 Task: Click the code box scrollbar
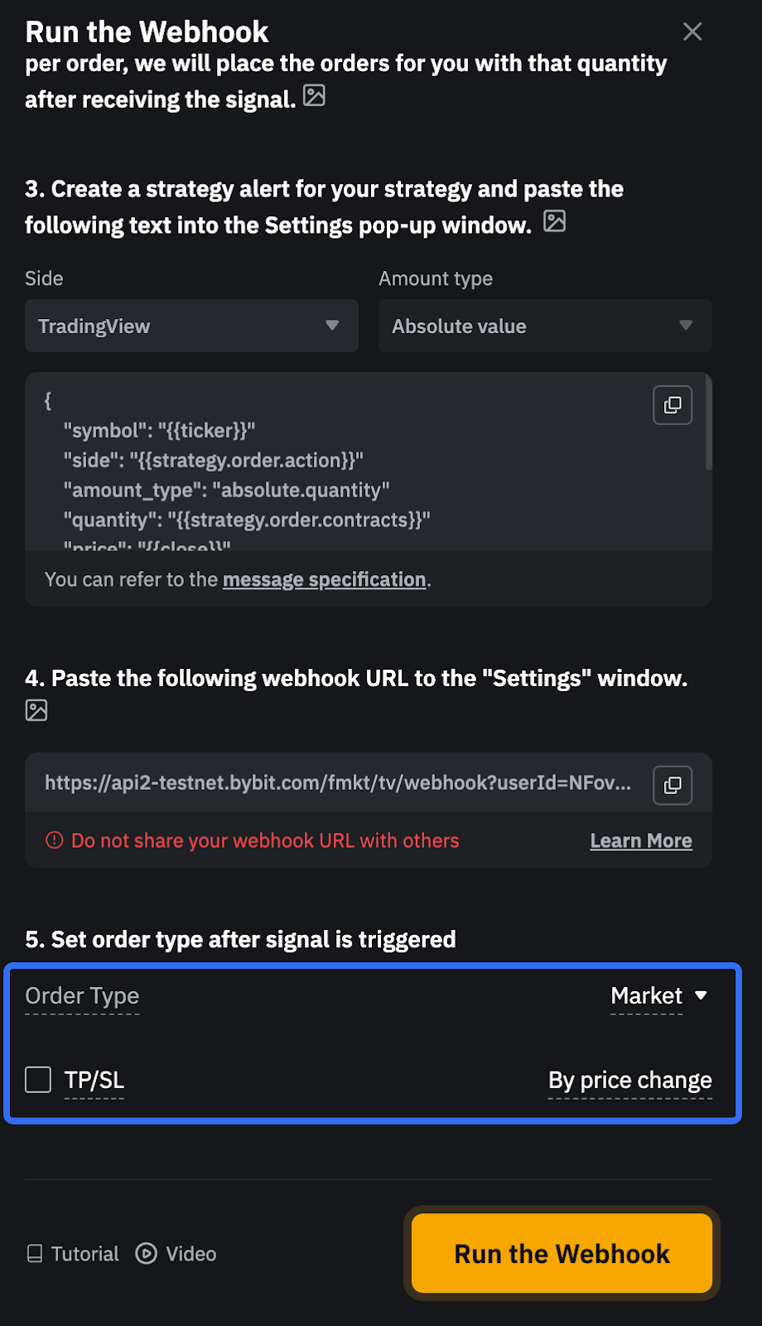coord(708,423)
